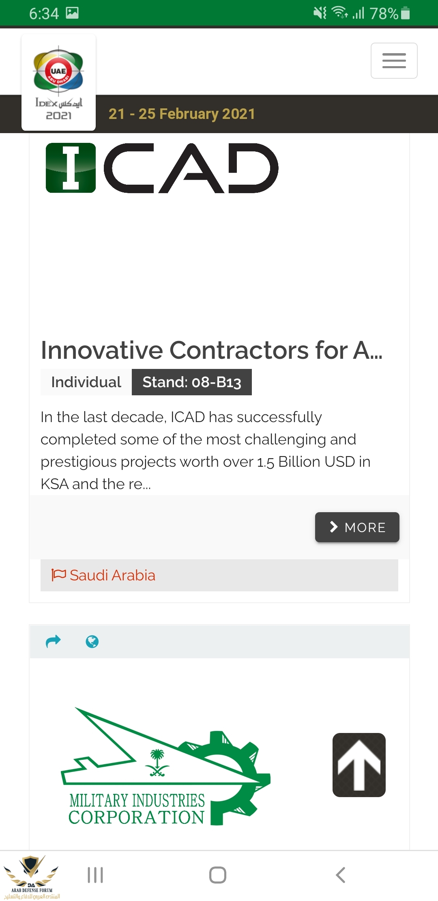
Task: Tap the Individual exhibitor tag
Action: [86, 382]
